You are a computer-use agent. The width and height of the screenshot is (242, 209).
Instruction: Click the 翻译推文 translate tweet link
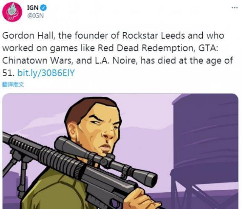pos(13,84)
